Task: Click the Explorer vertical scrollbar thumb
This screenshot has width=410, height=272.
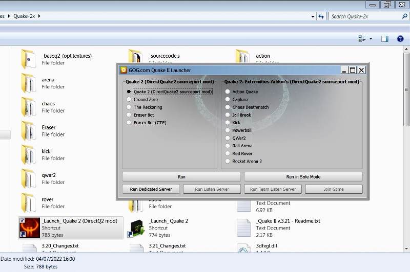Action: pyautogui.click(x=406, y=89)
